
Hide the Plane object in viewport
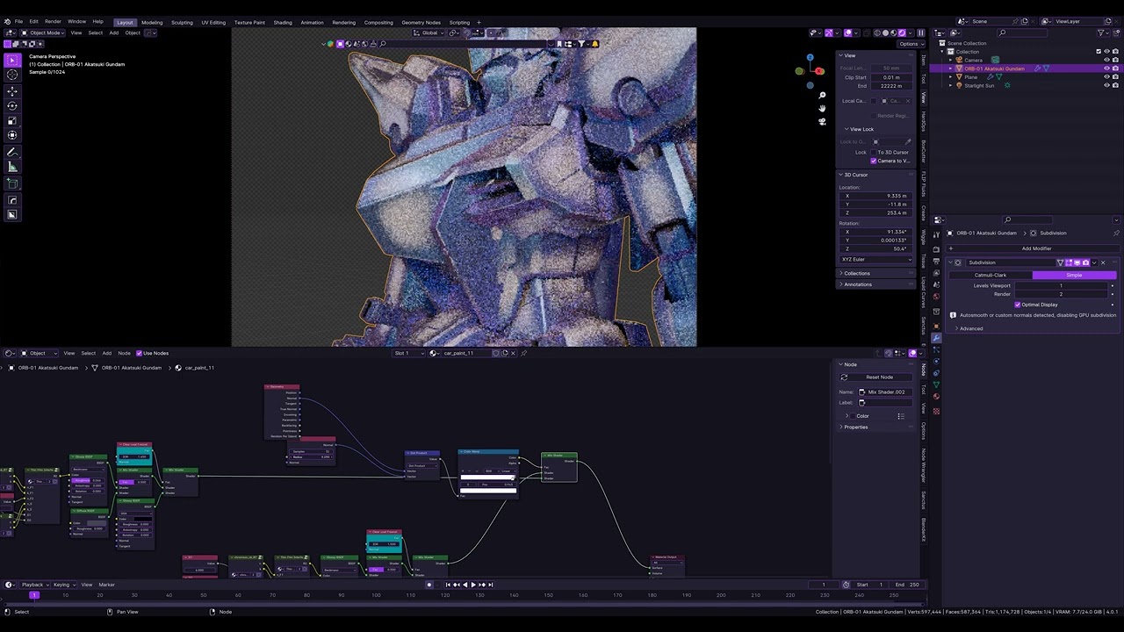pyautogui.click(x=1106, y=77)
